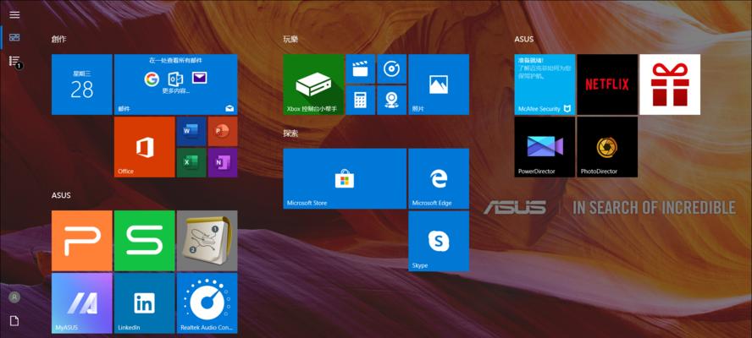The width and height of the screenshot is (752, 338).
Task: Open the McAfee Security tile
Action: click(x=545, y=84)
